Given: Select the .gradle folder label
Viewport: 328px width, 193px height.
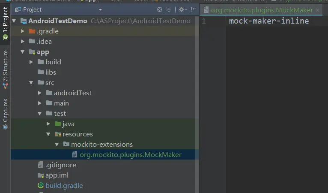Looking at the screenshot, I should [48, 31].
